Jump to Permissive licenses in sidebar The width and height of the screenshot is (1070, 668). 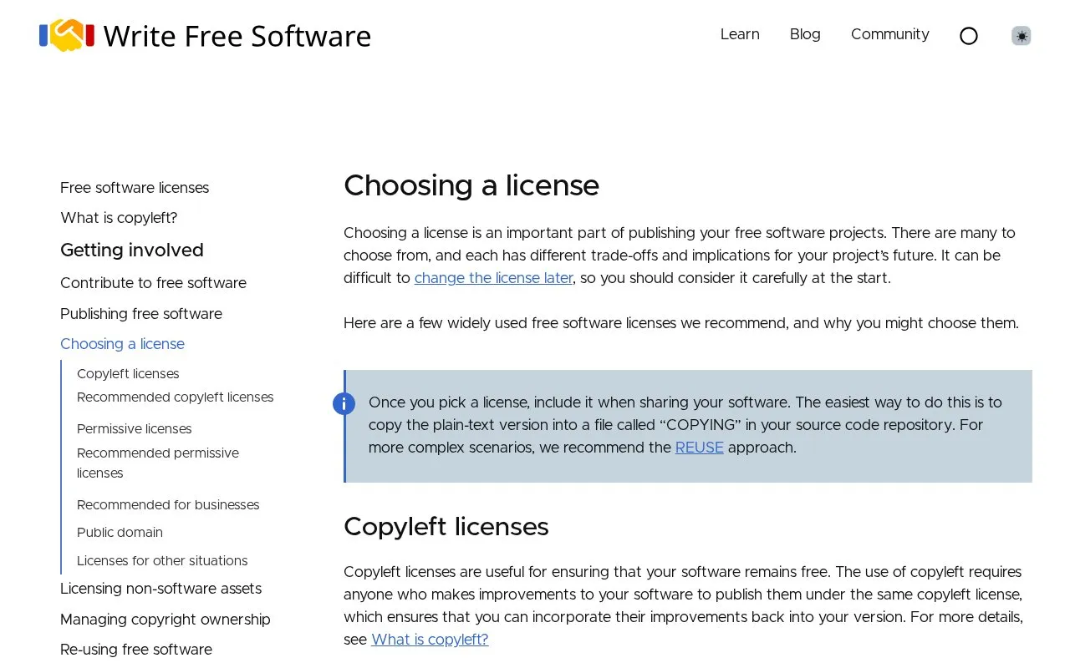[135, 429]
